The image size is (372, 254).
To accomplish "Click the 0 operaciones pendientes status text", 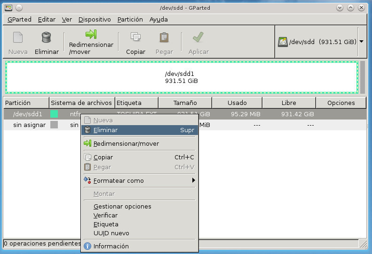I will coord(42,243).
